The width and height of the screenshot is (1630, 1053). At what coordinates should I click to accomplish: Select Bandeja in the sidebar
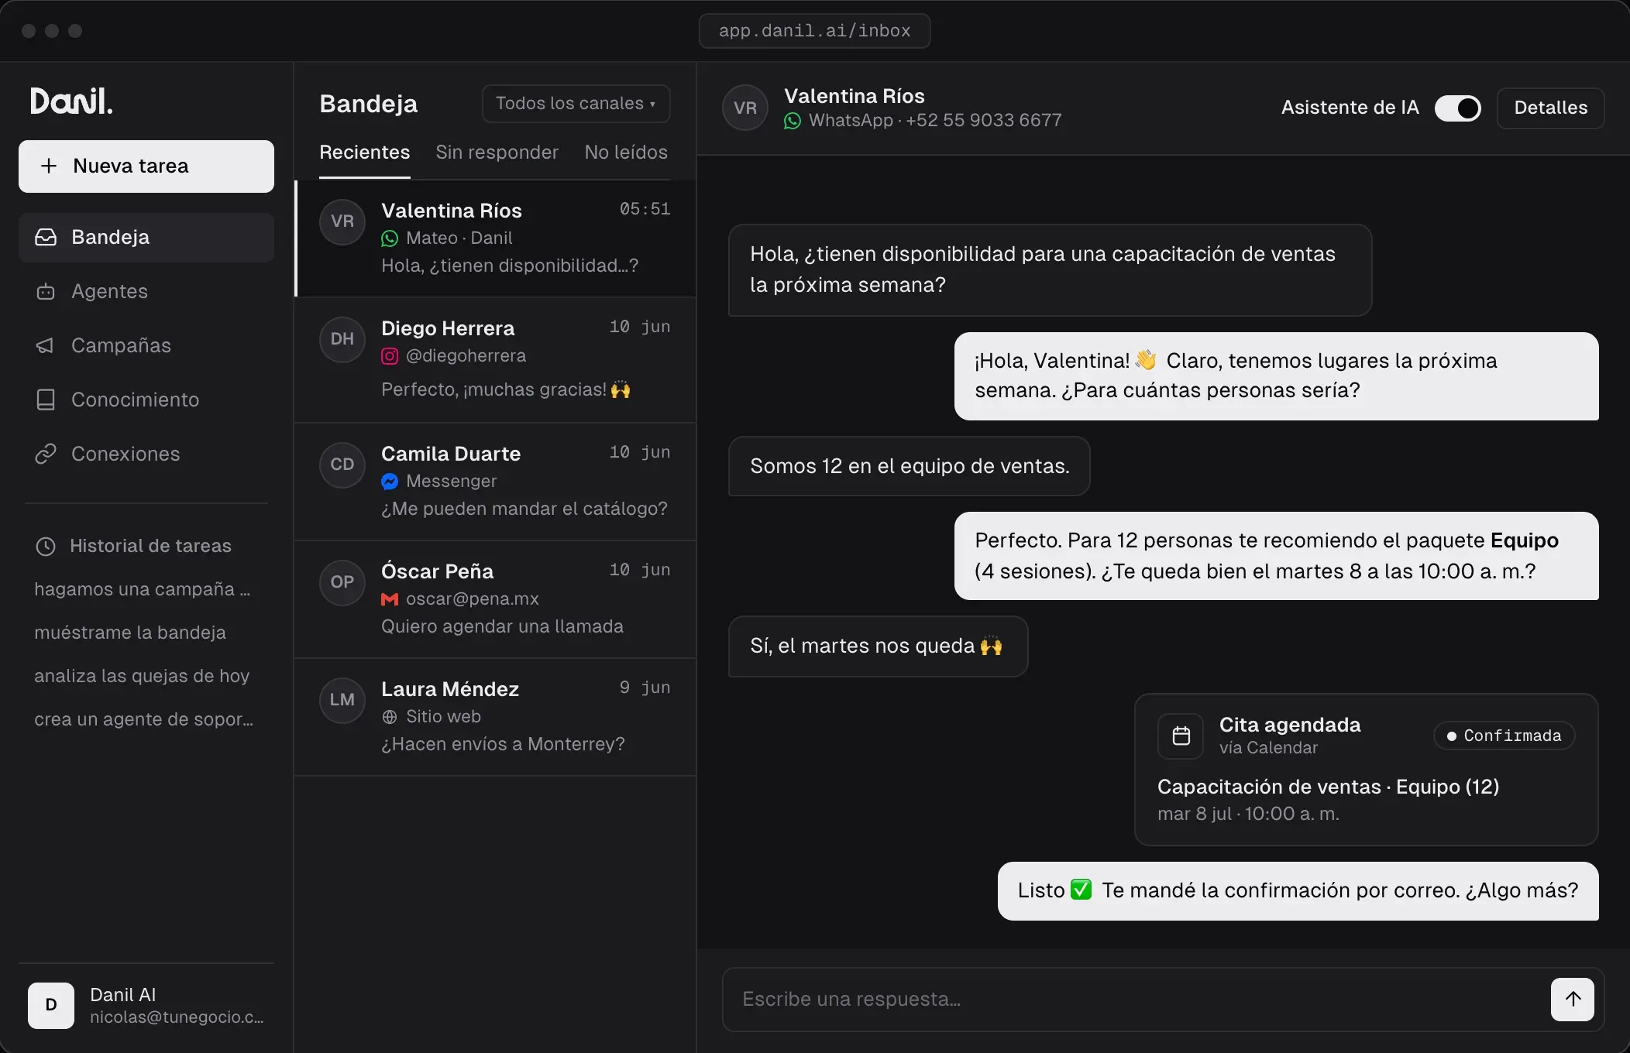coord(146,237)
